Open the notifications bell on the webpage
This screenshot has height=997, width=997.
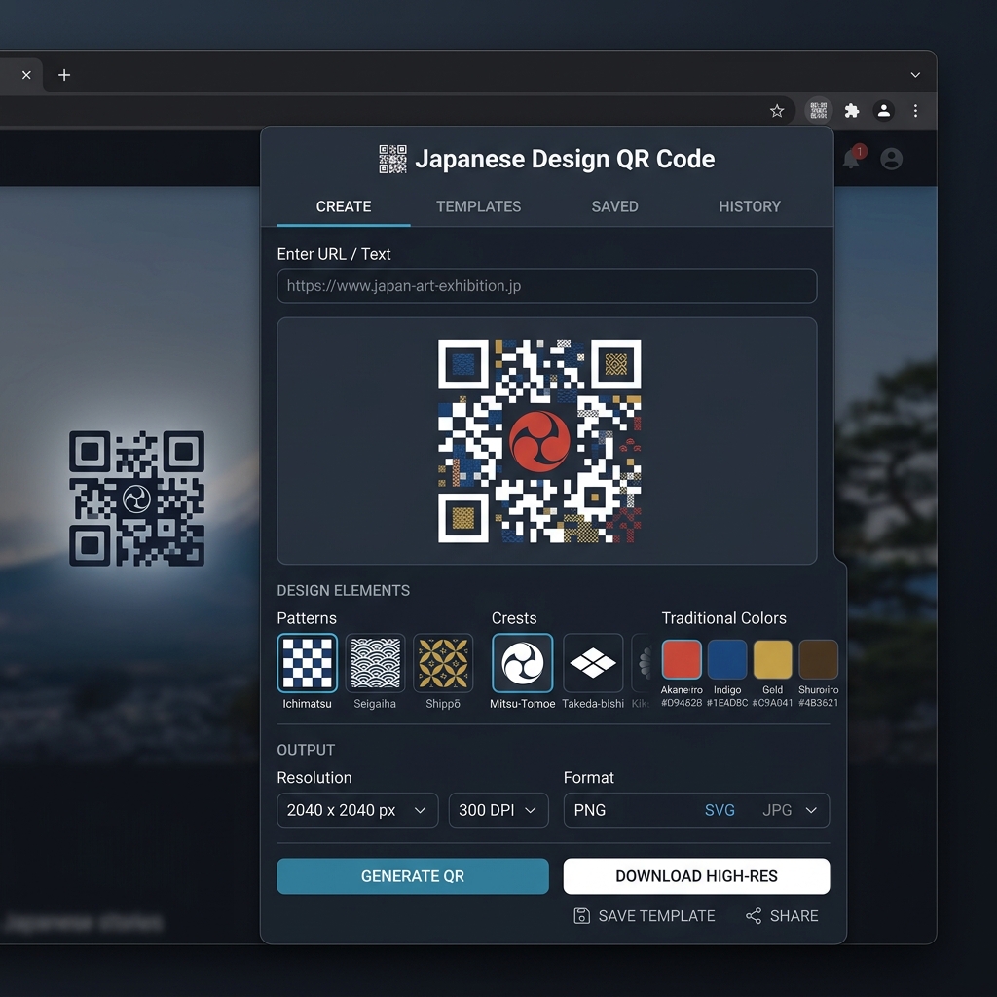852,157
